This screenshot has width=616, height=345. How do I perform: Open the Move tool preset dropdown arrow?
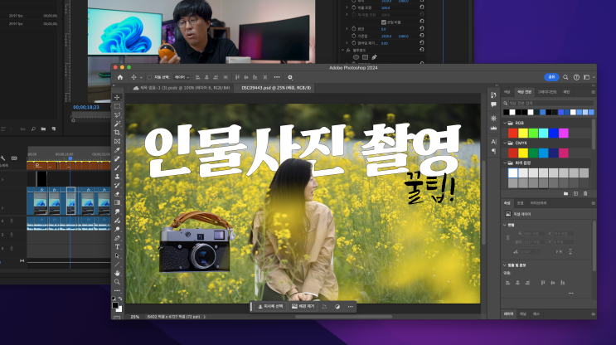point(142,77)
